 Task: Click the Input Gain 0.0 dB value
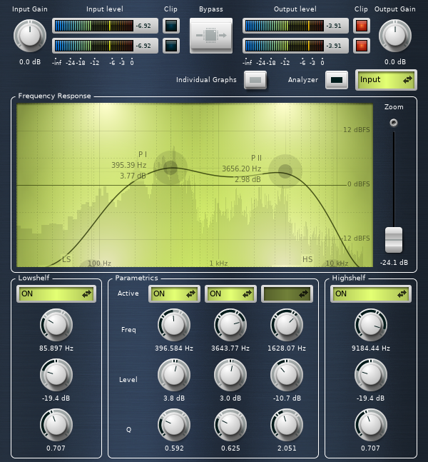30,62
